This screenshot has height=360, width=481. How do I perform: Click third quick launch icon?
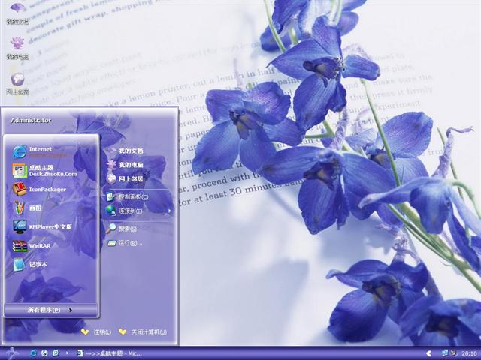(56, 353)
